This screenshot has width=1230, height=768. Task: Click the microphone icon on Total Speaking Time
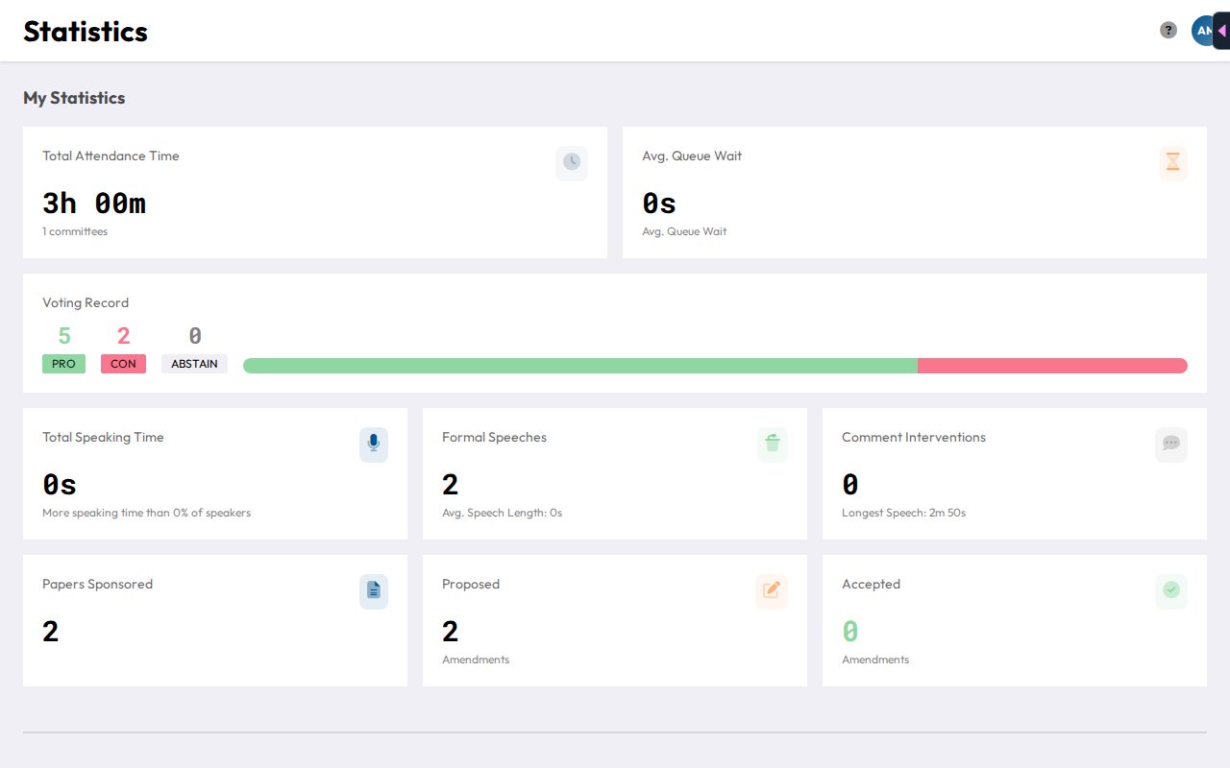tap(374, 444)
